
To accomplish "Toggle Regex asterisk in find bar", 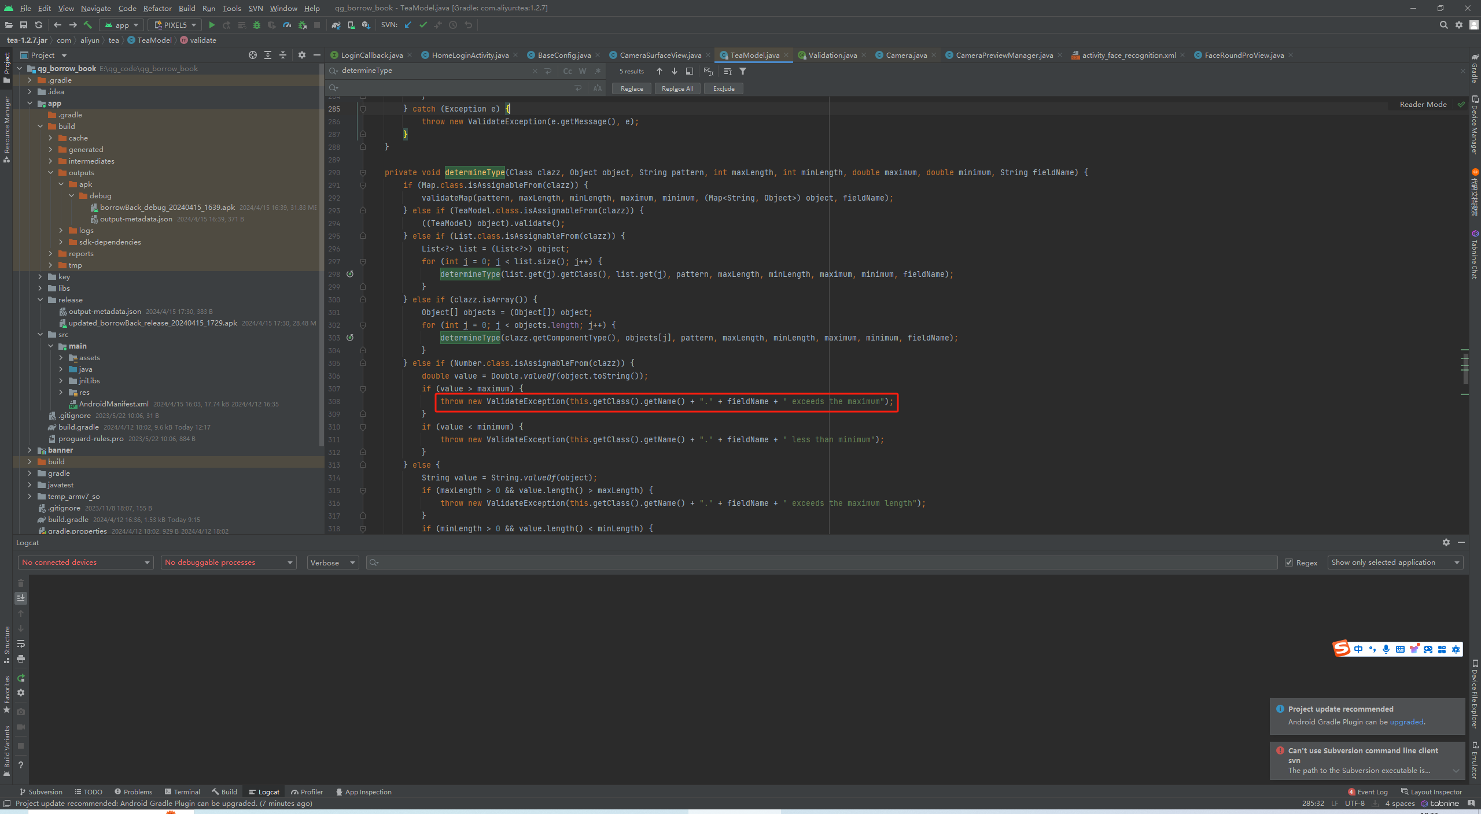I will point(598,71).
